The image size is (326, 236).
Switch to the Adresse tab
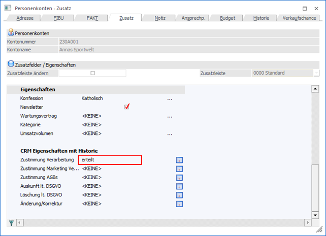point(25,18)
